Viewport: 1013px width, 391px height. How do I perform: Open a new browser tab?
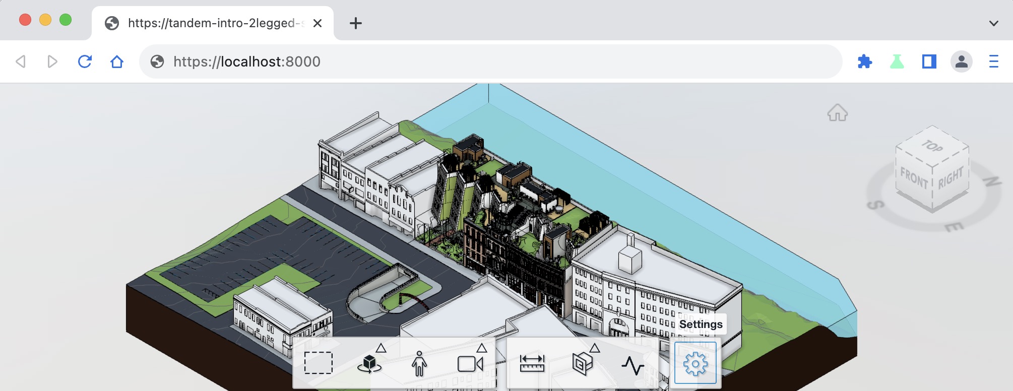(x=356, y=23)
